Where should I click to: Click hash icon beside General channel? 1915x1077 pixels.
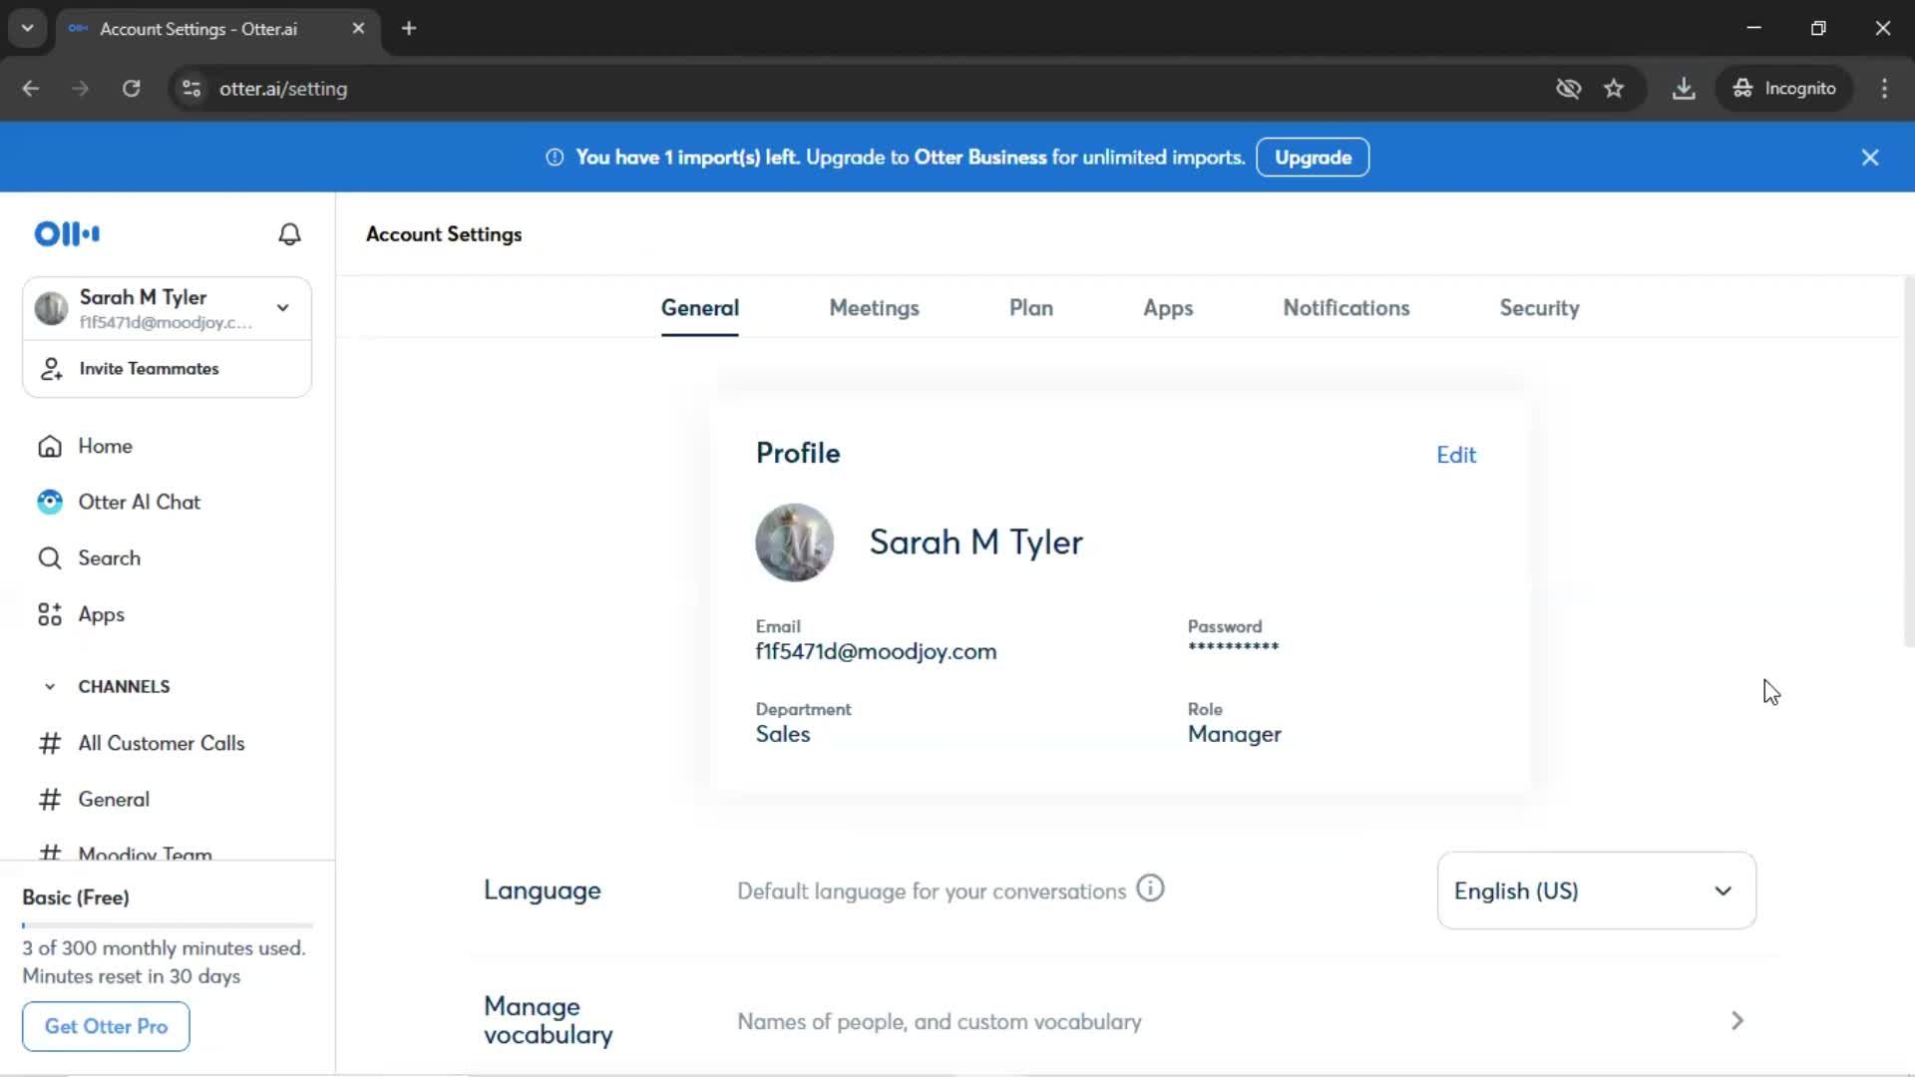(x=50, y=799)
